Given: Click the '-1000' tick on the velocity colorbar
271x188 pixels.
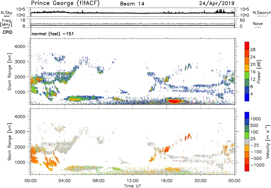Looking at the screenshot, I should click(x=257, y=165).
